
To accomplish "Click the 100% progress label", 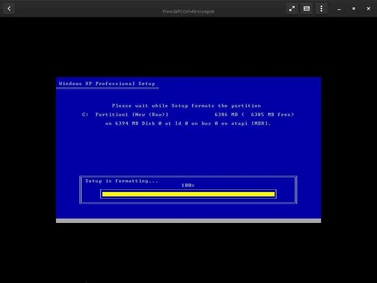I will point(188,185).
